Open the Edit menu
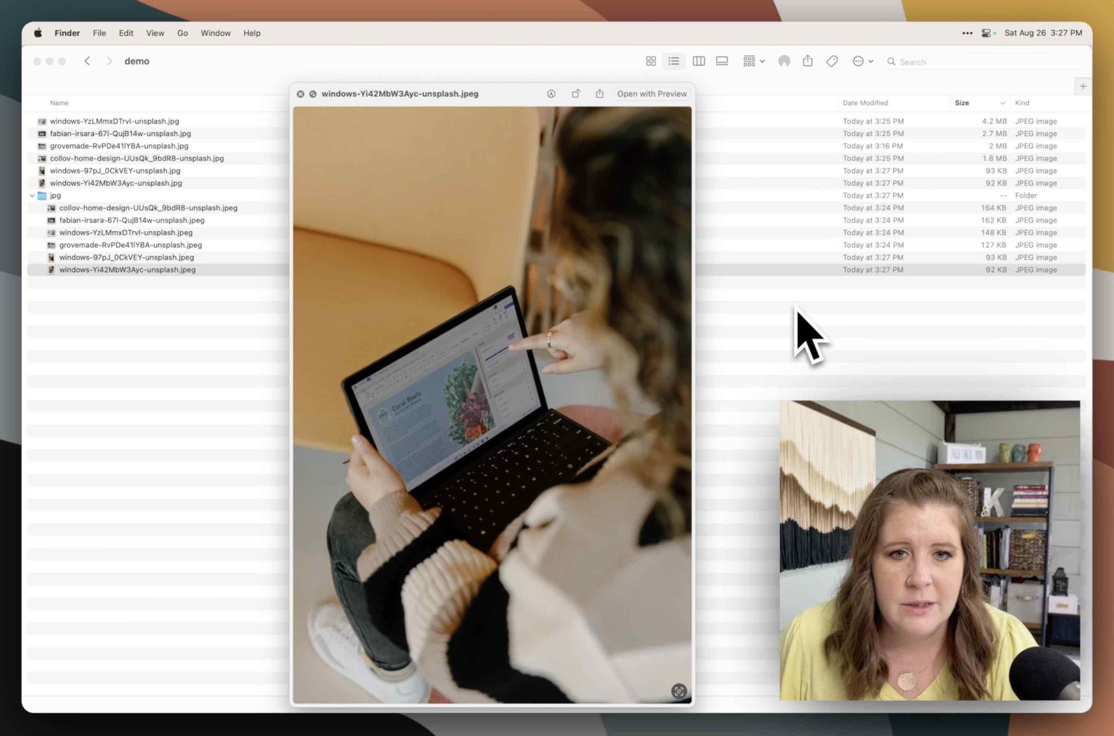 [x=126, y=33]
